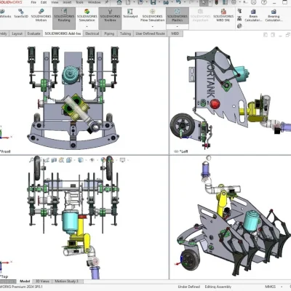Click the MMGS units in the status bar

click(270, 287)
